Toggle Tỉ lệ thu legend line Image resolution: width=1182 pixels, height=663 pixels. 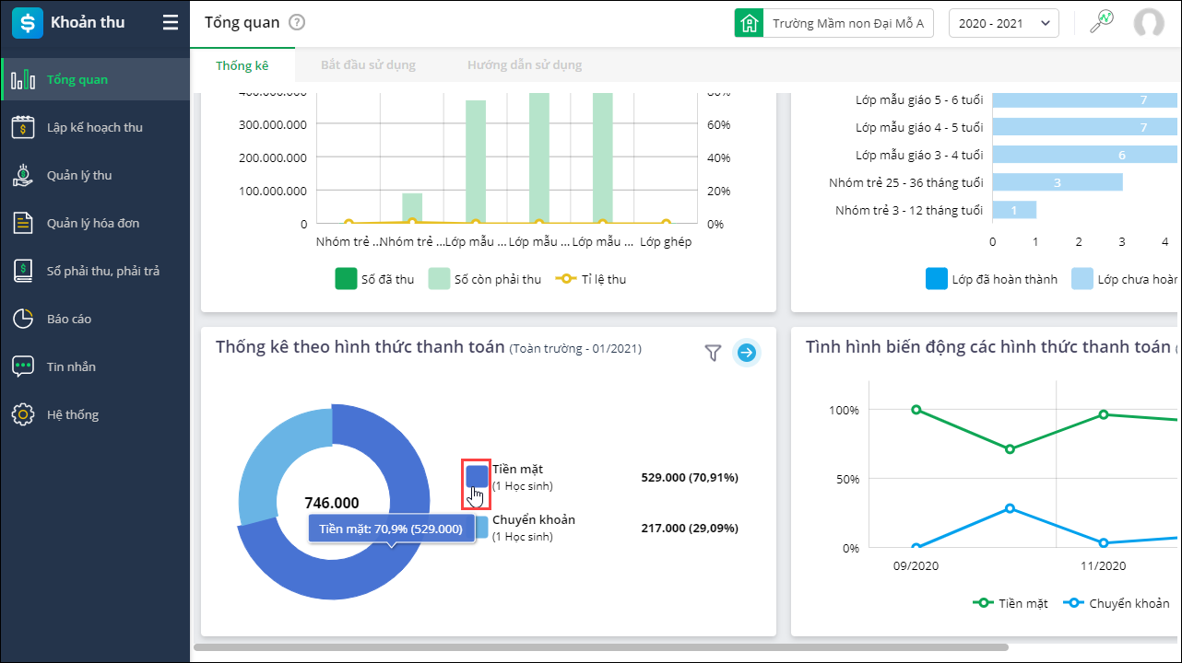[590, 279]
